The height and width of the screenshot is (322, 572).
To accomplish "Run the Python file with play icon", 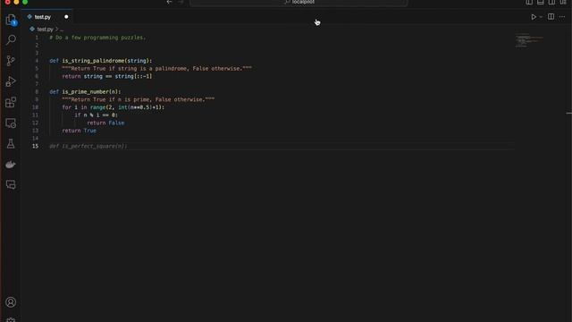I will 534,17.
